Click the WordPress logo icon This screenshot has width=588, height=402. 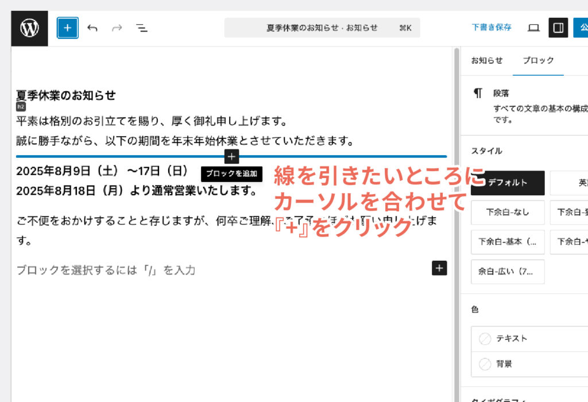coord(30,28)
